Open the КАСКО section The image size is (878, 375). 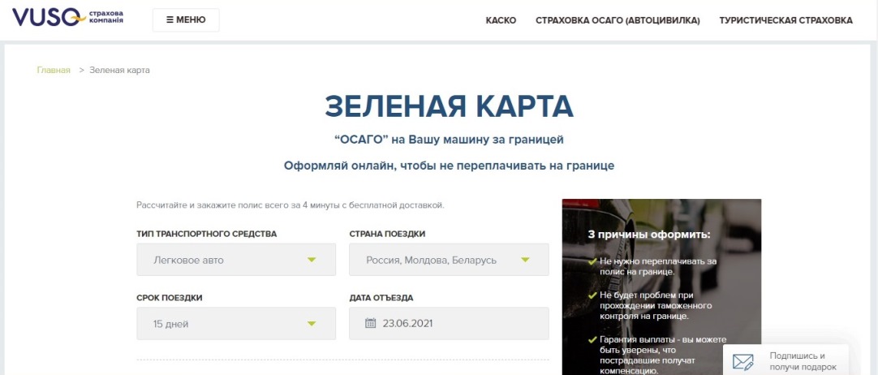[x=501, y=21]
